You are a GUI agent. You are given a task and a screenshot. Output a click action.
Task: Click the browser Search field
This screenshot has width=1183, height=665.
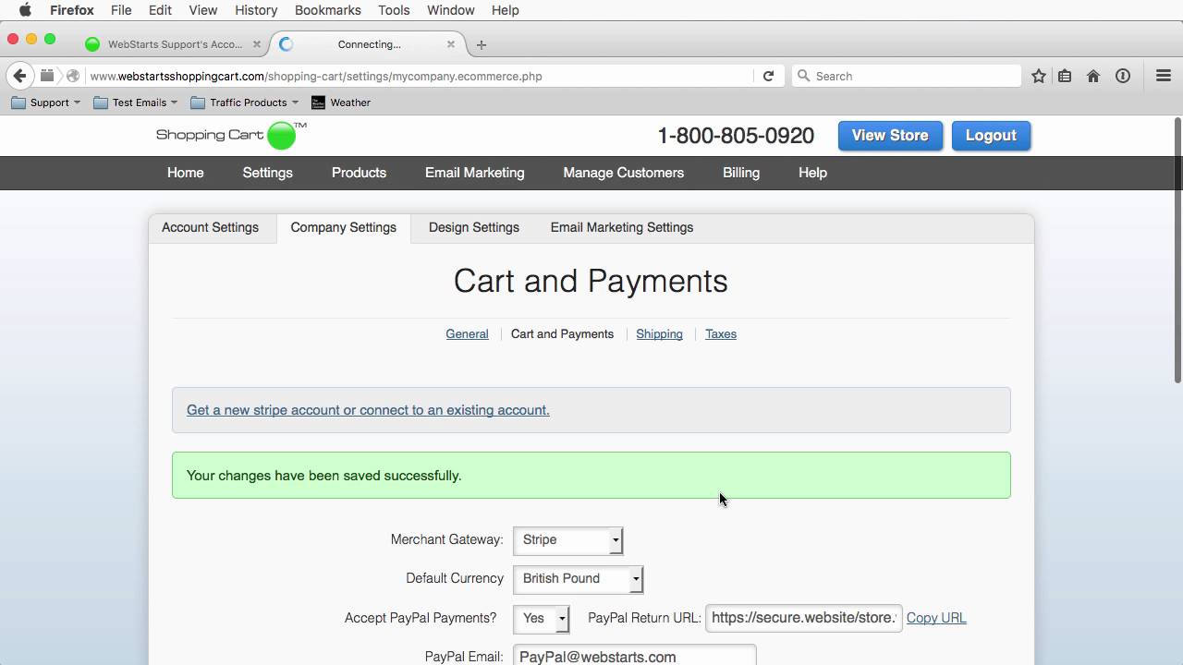click(907, 76)
